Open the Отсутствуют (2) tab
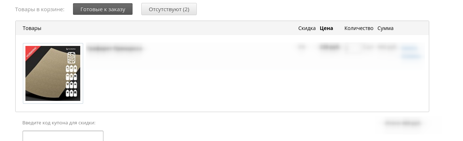The height and width of the screenshot is (141, 463). point(169,9)
